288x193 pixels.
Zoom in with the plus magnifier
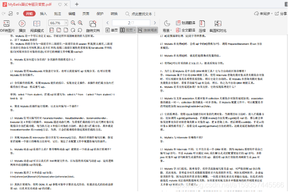coord(80,23)
